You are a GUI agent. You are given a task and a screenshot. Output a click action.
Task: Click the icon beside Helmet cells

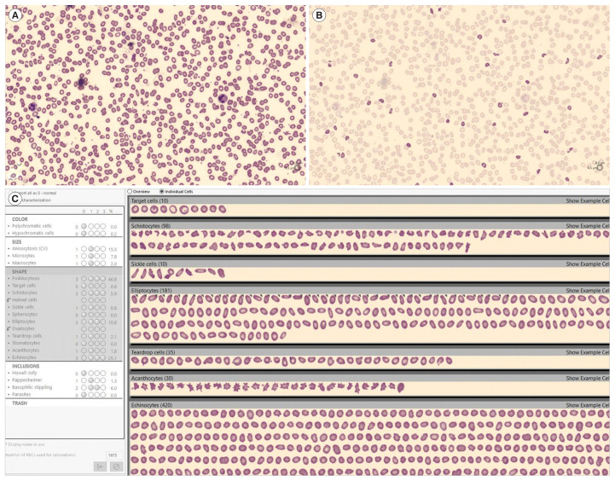9,300
